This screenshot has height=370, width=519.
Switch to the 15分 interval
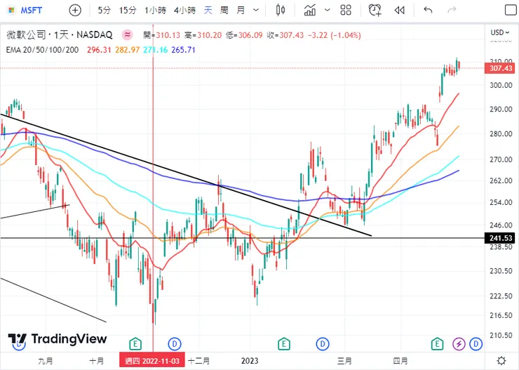[x=128, y=11]
